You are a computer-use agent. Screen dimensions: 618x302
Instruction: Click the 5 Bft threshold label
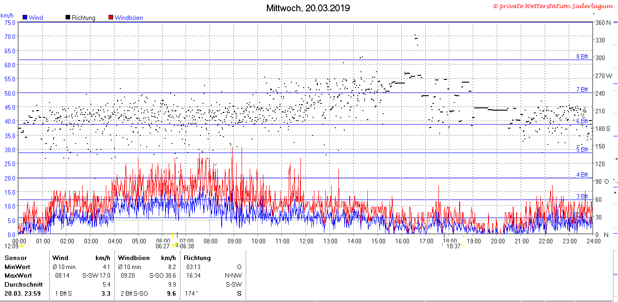point(582,149)
